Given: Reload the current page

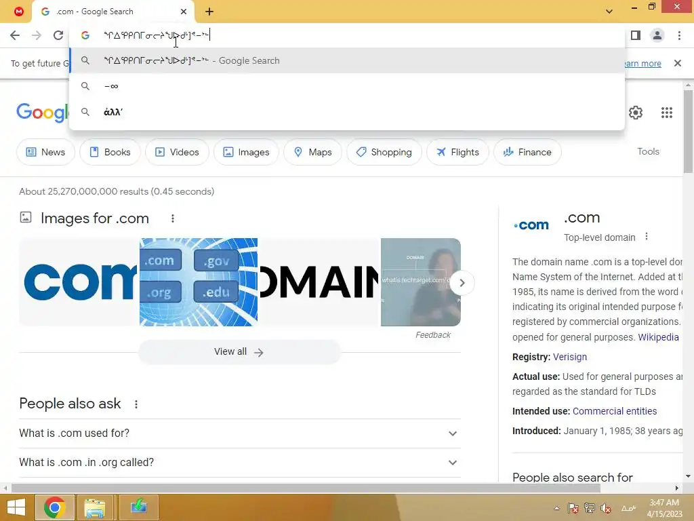Looking at the screenshot, I should coord(58,35).
